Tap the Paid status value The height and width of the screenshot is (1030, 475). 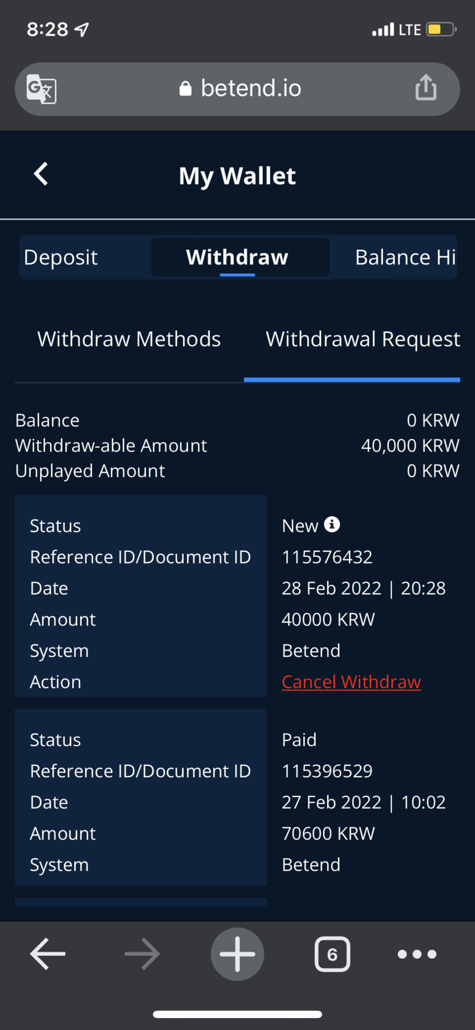pyautogui.click(x=299, y=739)
